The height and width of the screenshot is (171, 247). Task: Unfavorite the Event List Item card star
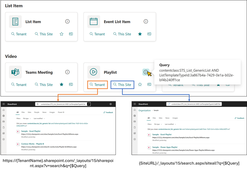140,34
